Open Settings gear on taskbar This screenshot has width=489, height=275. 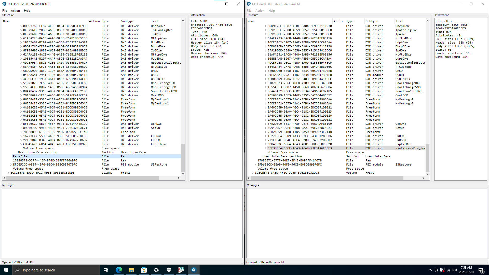[x=156, y=270]
